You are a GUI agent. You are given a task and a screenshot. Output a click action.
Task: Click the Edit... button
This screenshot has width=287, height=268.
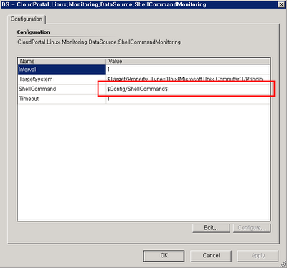click(211, 228)
